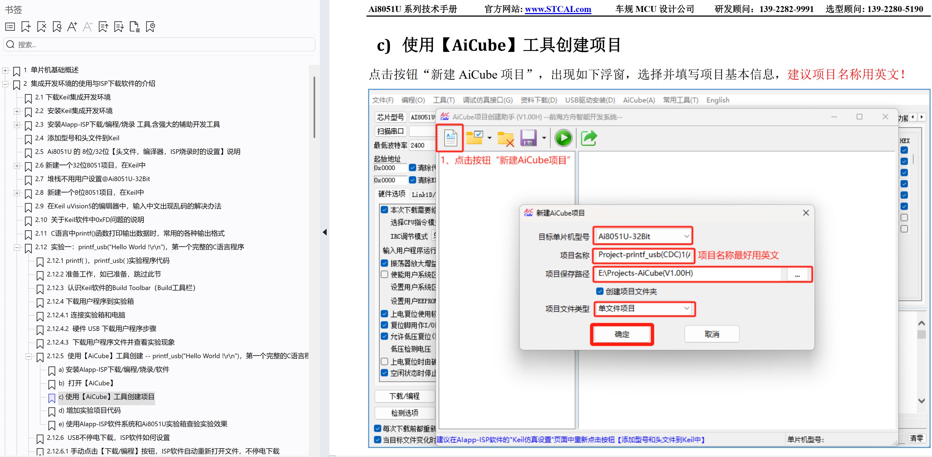
Task: Click the bookmark with up-arrow icon
Action: point(103,27)
